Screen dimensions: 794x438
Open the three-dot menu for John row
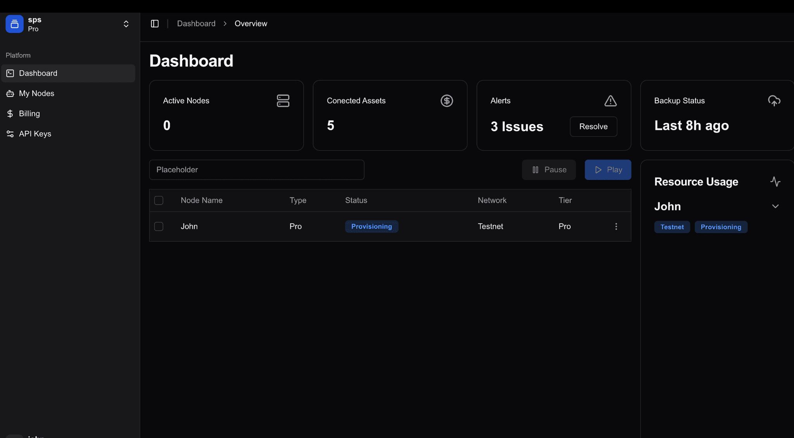[x=616, y=227]
